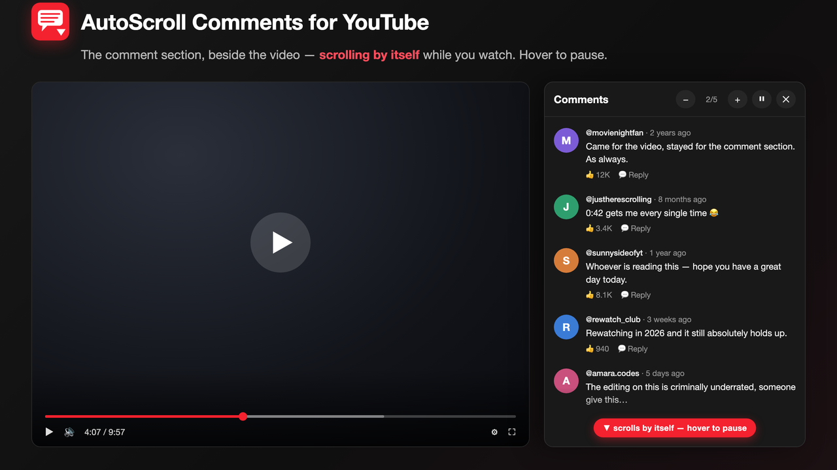Click the red progress bar scrubber handle

(x=243, y=416)
